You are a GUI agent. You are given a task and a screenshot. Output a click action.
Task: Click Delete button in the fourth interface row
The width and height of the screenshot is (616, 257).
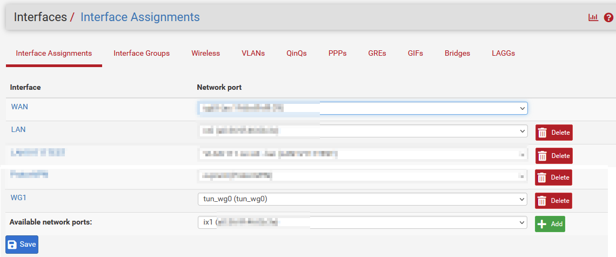point(553,177)
